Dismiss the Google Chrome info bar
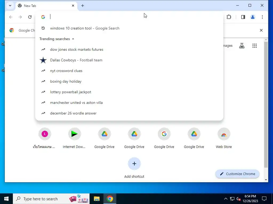The image size is (273, 204). pyautogui.click(x=261, y=30)
